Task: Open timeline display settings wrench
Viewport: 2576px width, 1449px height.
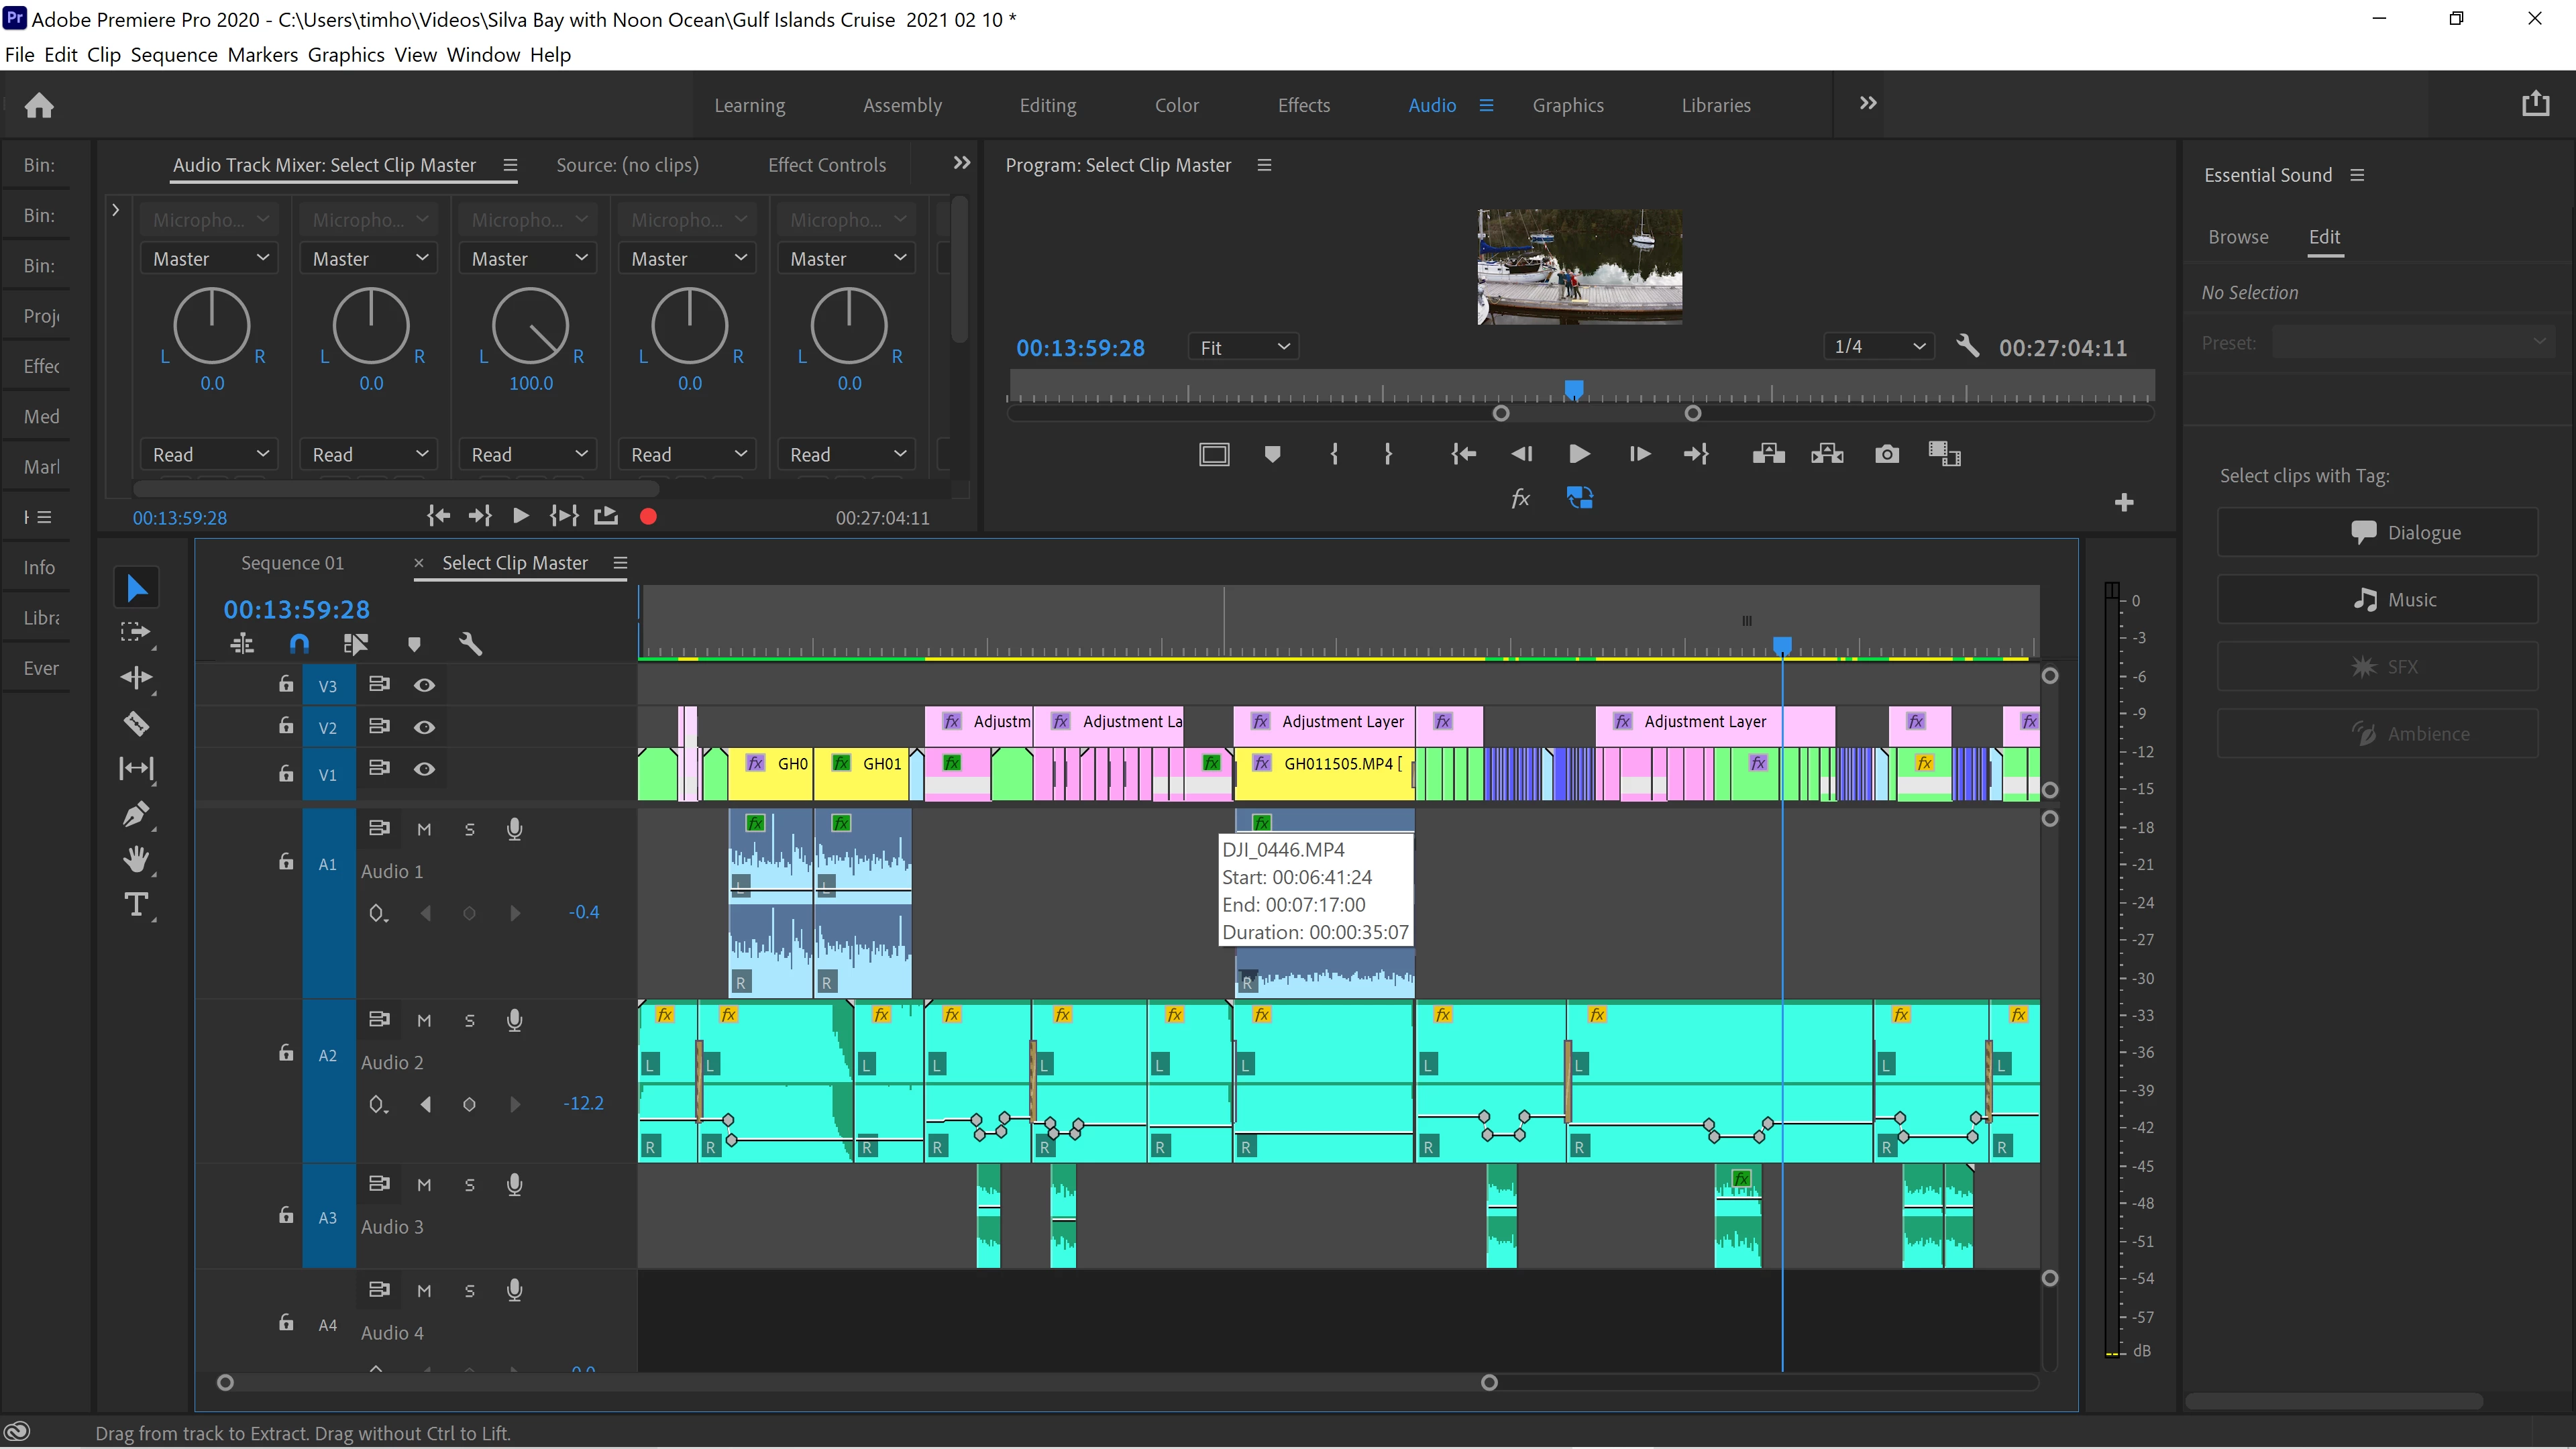Action: 470,644
